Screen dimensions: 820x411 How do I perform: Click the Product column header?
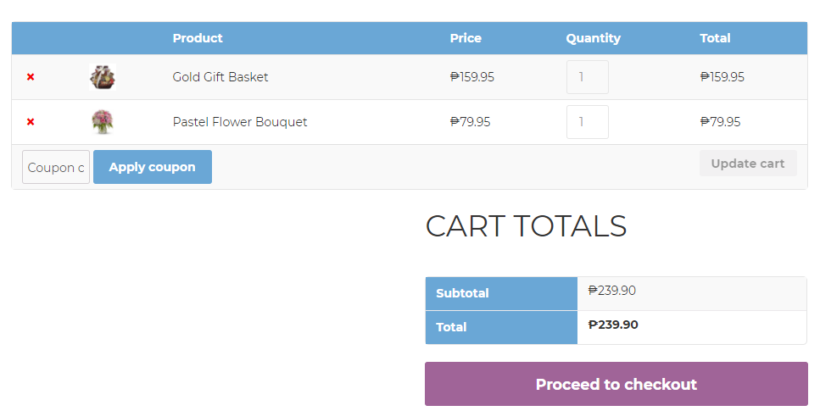198,38
